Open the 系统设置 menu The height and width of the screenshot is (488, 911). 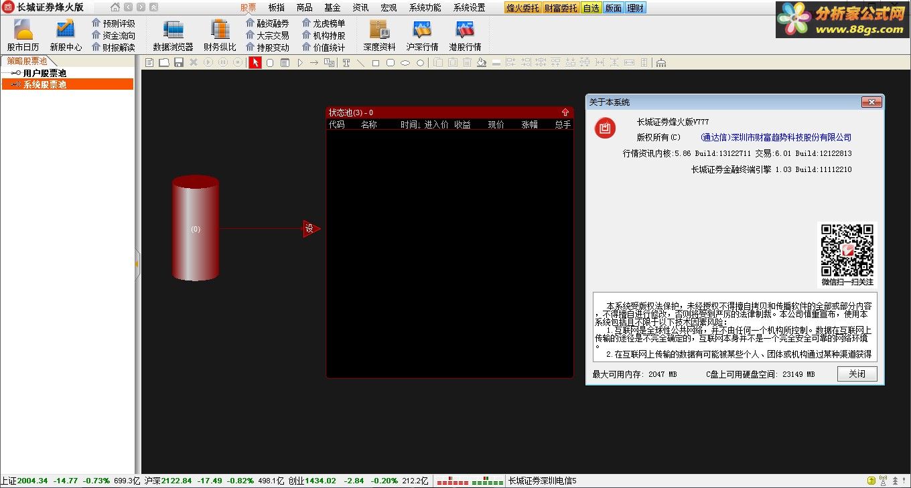pos(470,8)
